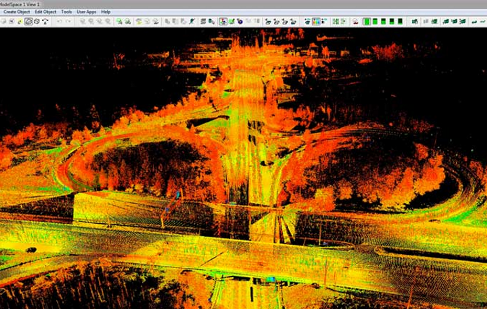Toggle the largest point density square
This screenshot has width=487, height=309.
point(367,22)
